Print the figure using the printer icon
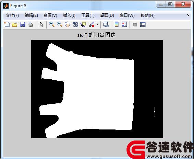The width and height of the screenshot is (194, 159). click(31, 24)
